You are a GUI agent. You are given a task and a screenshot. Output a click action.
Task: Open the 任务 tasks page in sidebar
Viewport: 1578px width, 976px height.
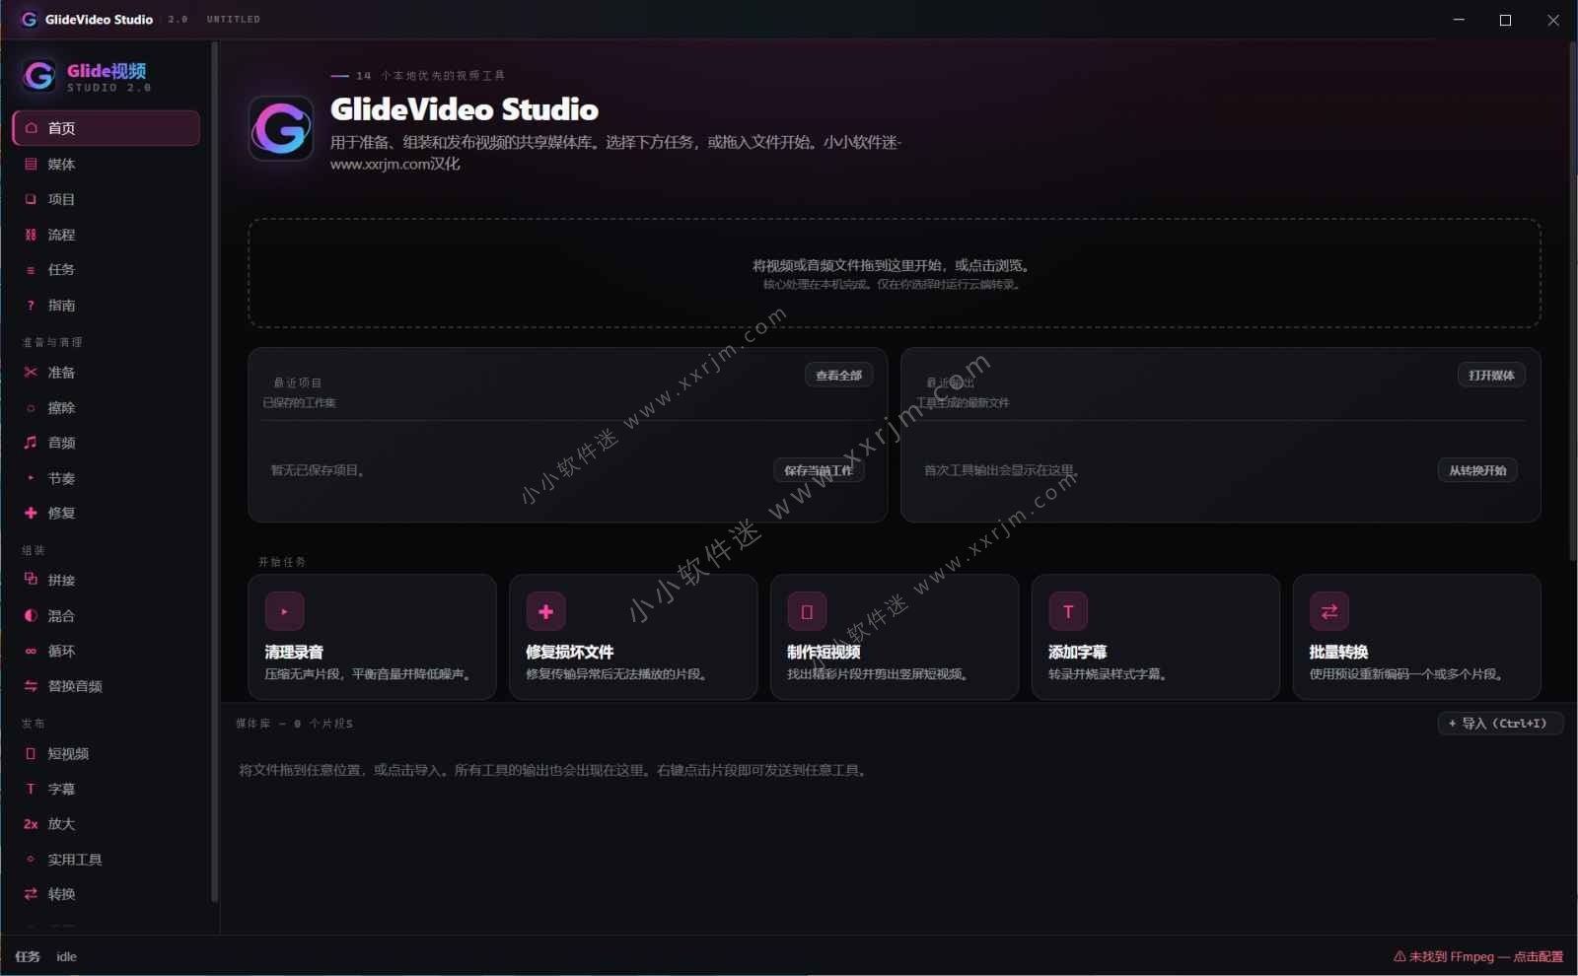(x=106, y=269)
